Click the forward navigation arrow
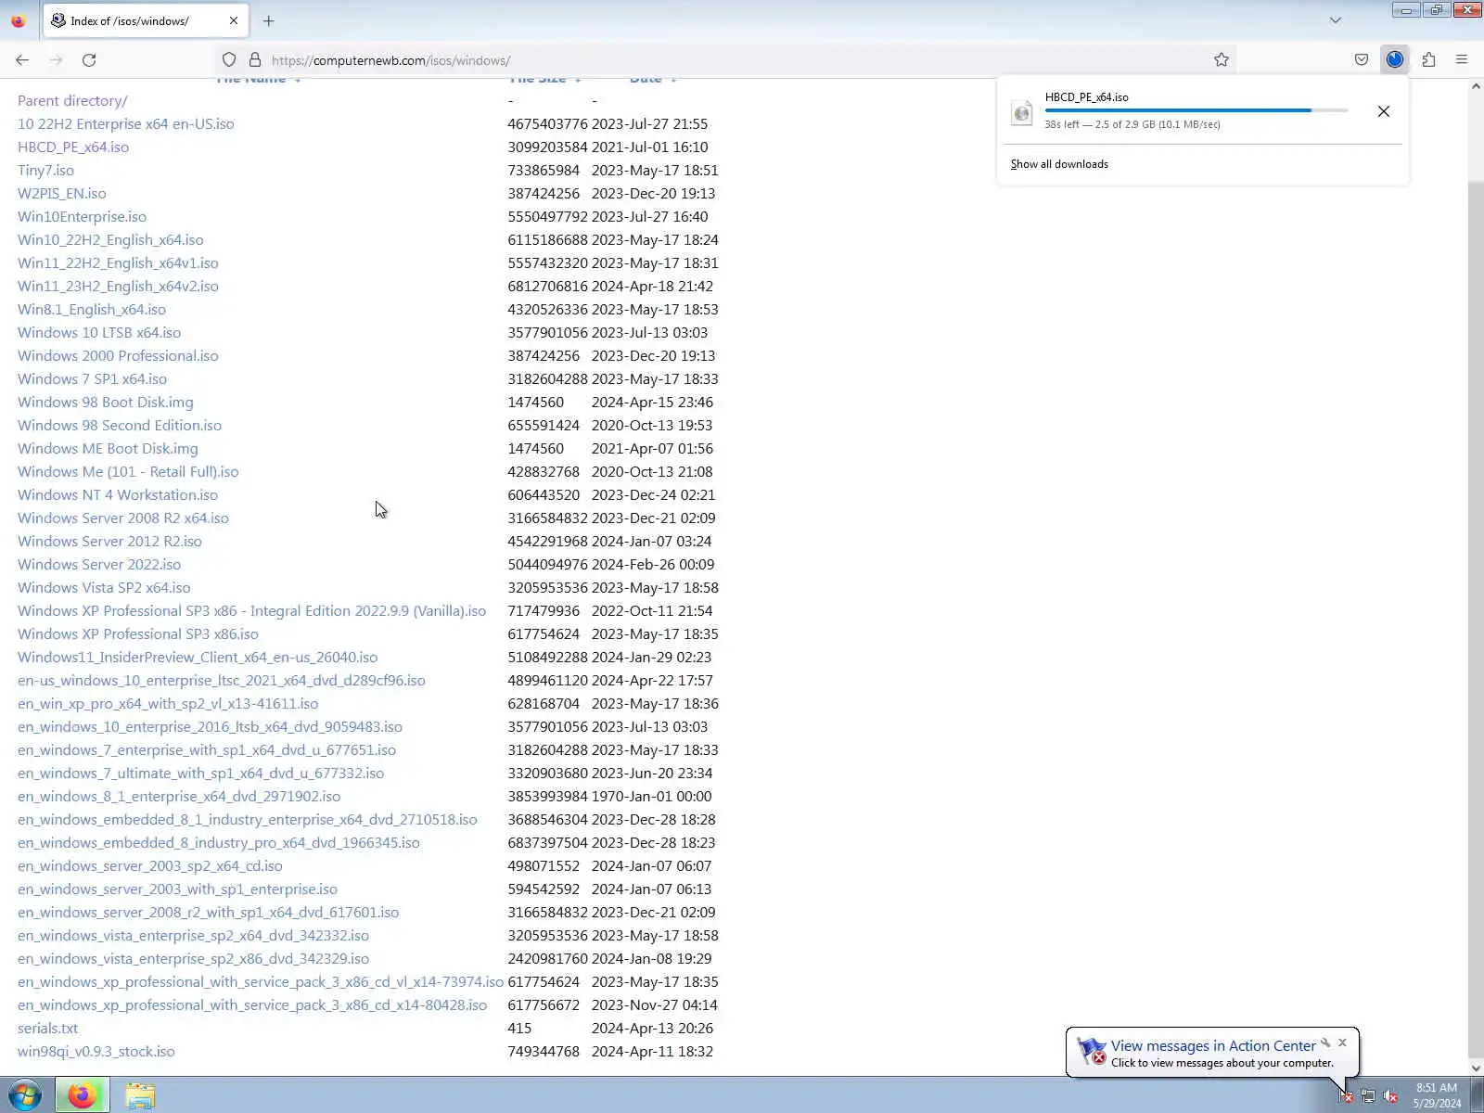This screenshot has height=1113, width=1484. (x=56, y=60)
